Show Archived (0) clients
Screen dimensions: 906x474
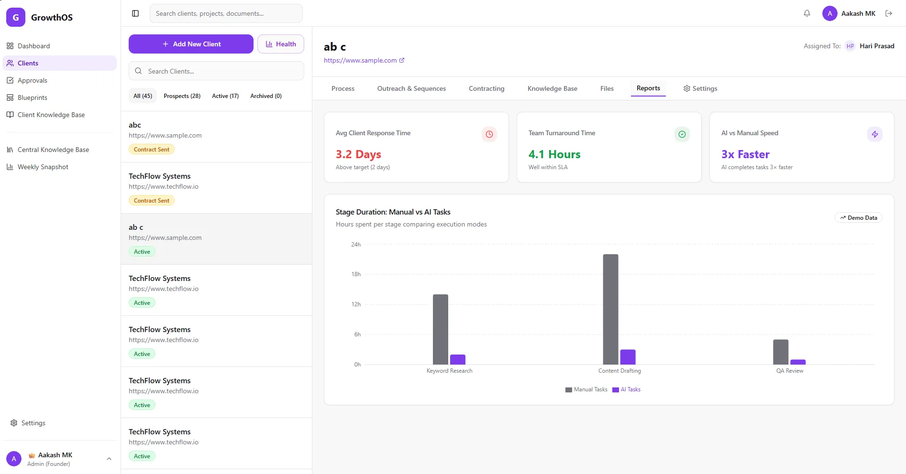(x=265, y=96)
